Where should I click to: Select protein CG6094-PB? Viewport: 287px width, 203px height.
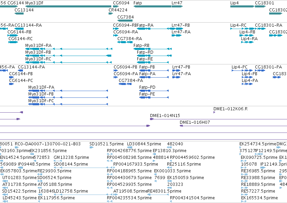coord(116,70)
